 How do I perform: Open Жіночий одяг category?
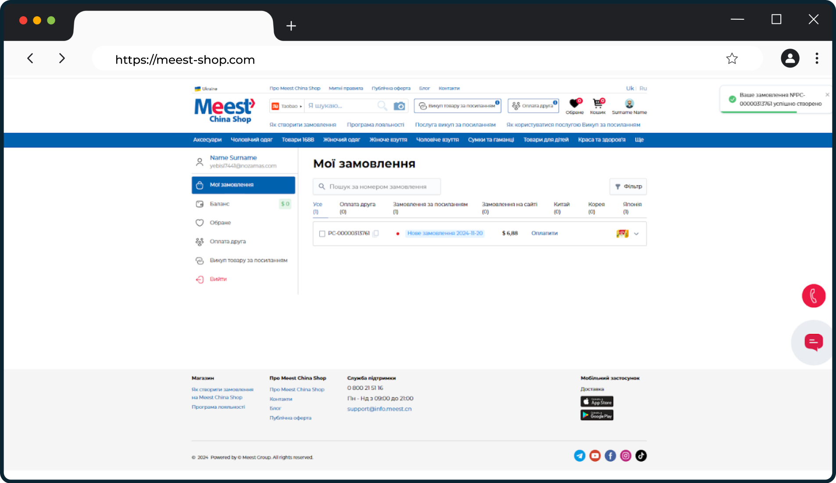pos(342,140)
